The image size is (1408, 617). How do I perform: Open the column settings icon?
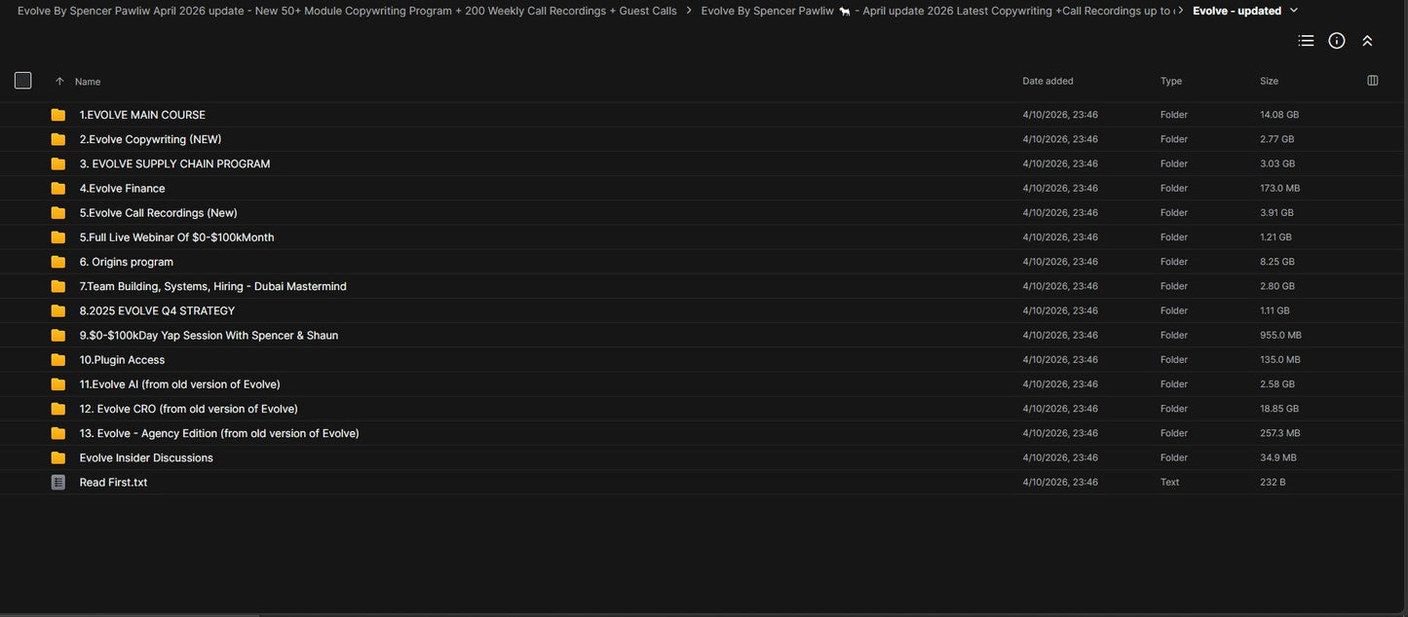(x=1373, y=81)
